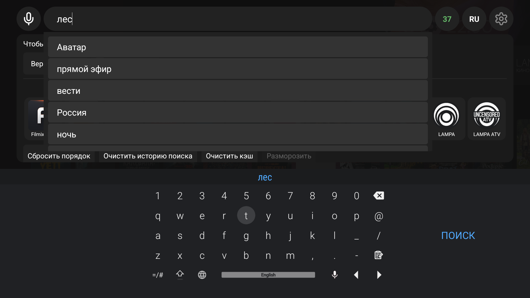The image size is (530, 298).
Task: Tap the number 5 key
Action: pos(246,196)
